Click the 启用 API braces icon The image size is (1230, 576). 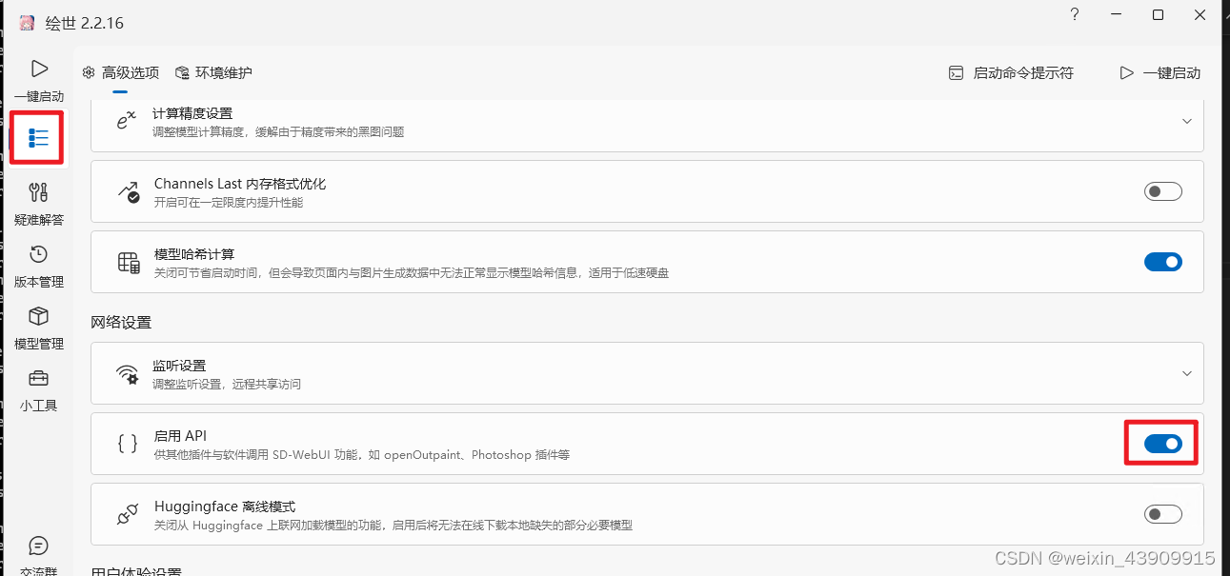(128, 444)
